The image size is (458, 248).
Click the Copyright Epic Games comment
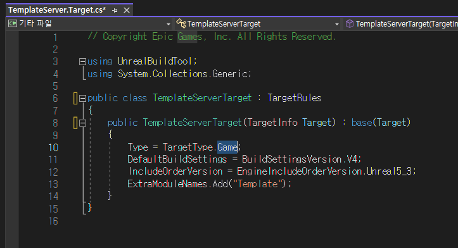click(212, 37)
